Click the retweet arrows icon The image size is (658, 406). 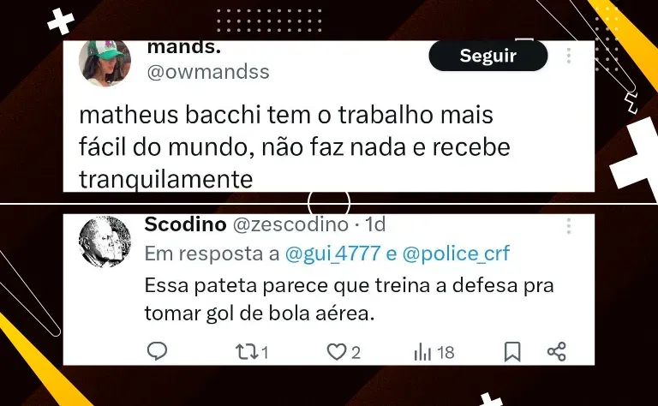pyautogui.click(x=247, y=352)
